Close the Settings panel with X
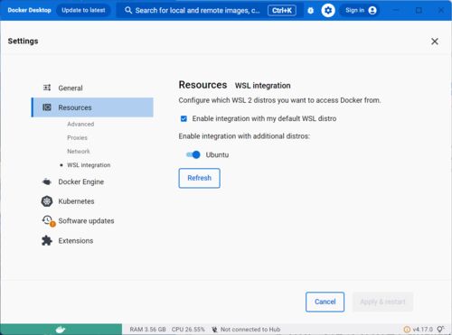 435,42
